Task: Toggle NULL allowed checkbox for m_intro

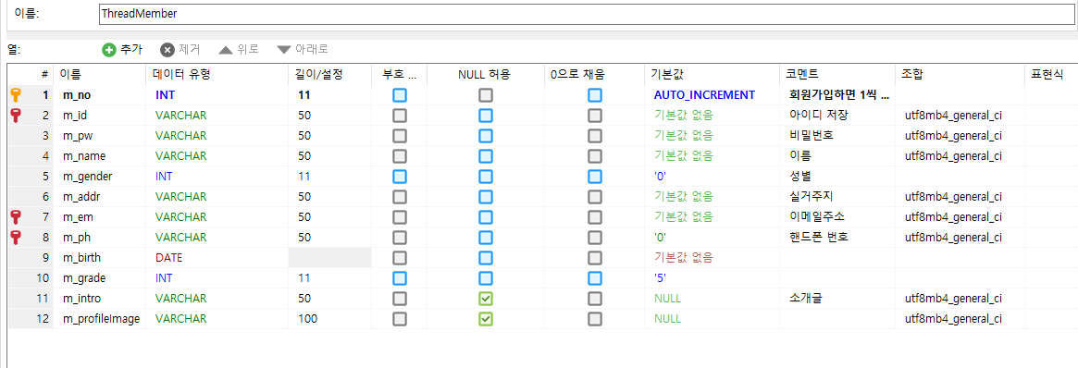Action: coord(486,299)
